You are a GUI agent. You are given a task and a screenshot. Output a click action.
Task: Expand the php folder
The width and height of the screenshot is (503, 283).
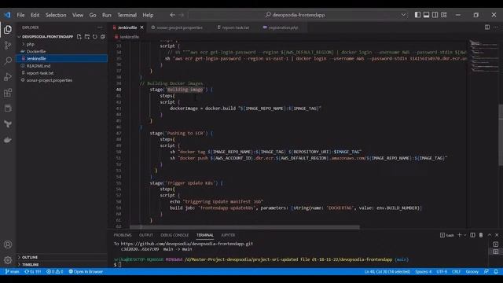[x=30, y=44]
